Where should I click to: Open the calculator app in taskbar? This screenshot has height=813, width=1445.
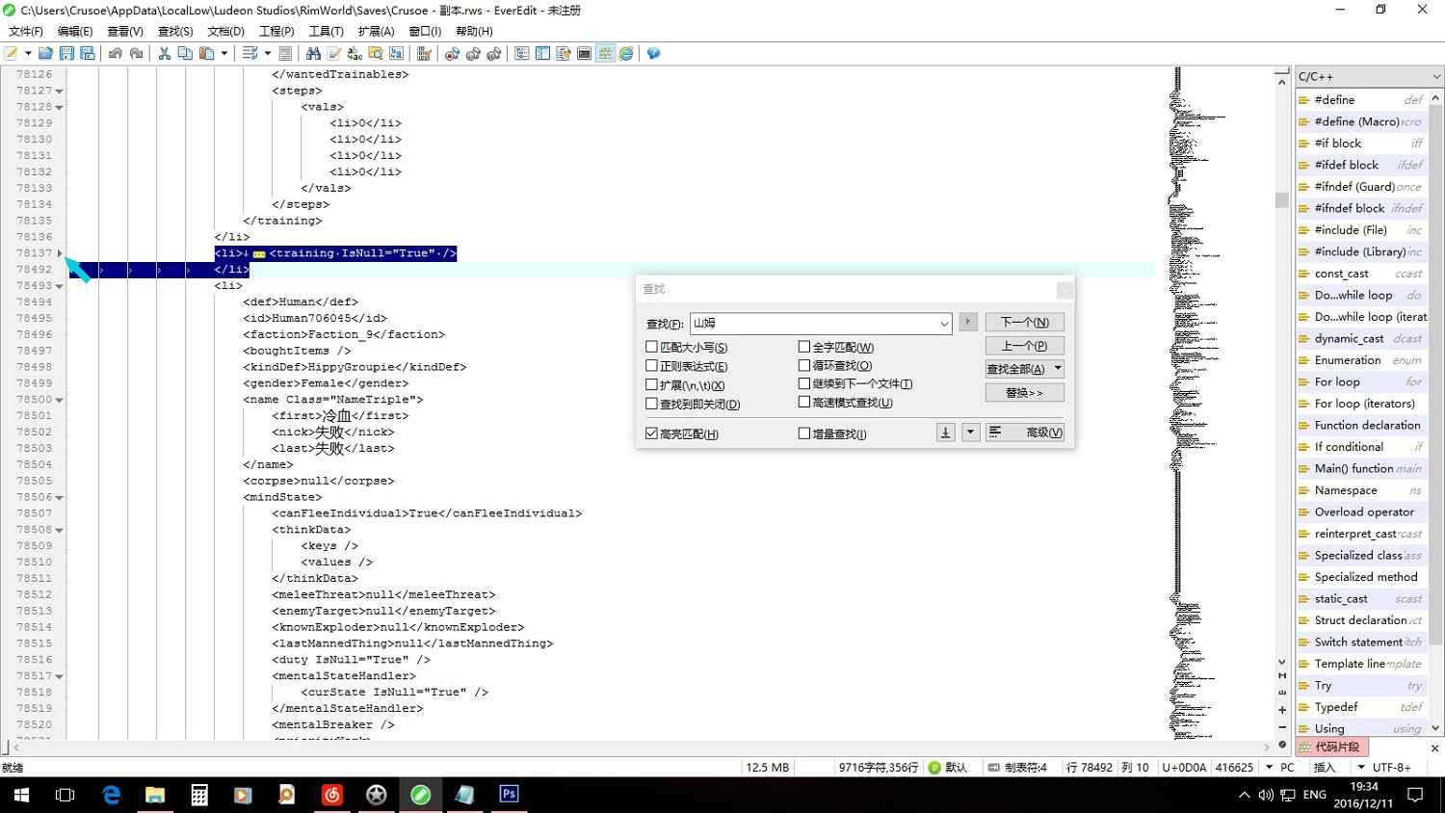199,795
